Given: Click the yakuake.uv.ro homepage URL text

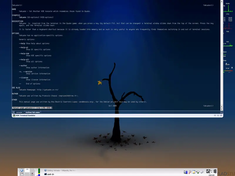Looking at the screenshot, I should click(x=48, y=90).
